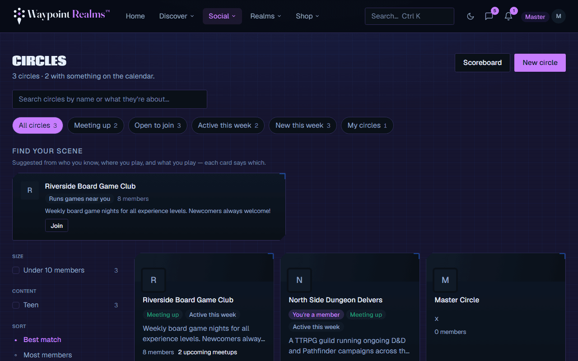
Task: Open the notifications bell icon
Action: click(x=508, y=16)
